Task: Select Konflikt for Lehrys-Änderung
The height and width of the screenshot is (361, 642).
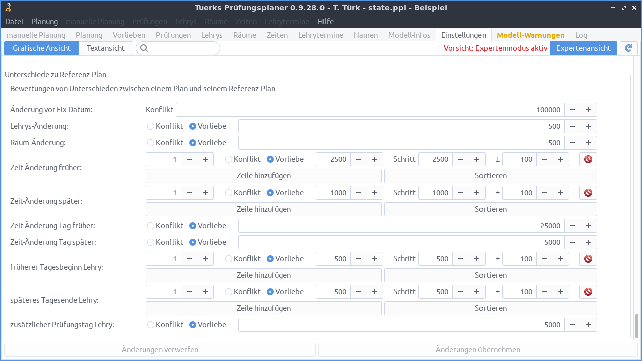Action: [151, 126]
